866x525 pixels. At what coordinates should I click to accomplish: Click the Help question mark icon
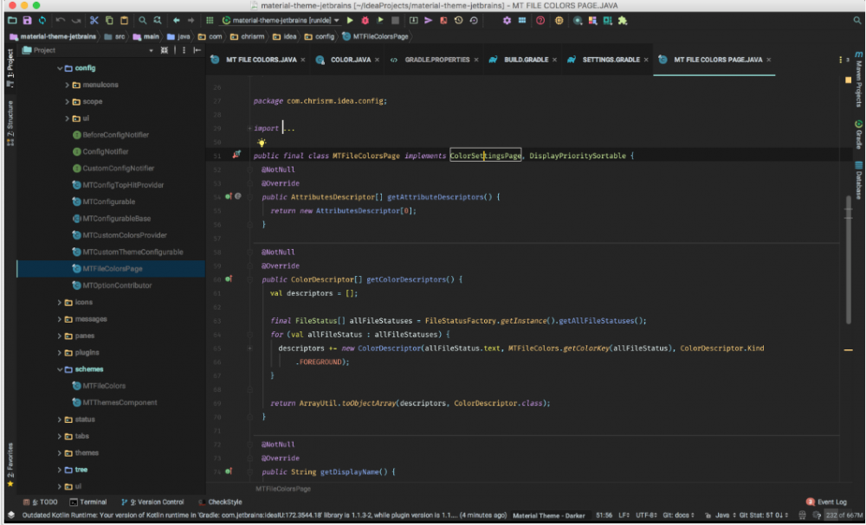click(540, 20)
